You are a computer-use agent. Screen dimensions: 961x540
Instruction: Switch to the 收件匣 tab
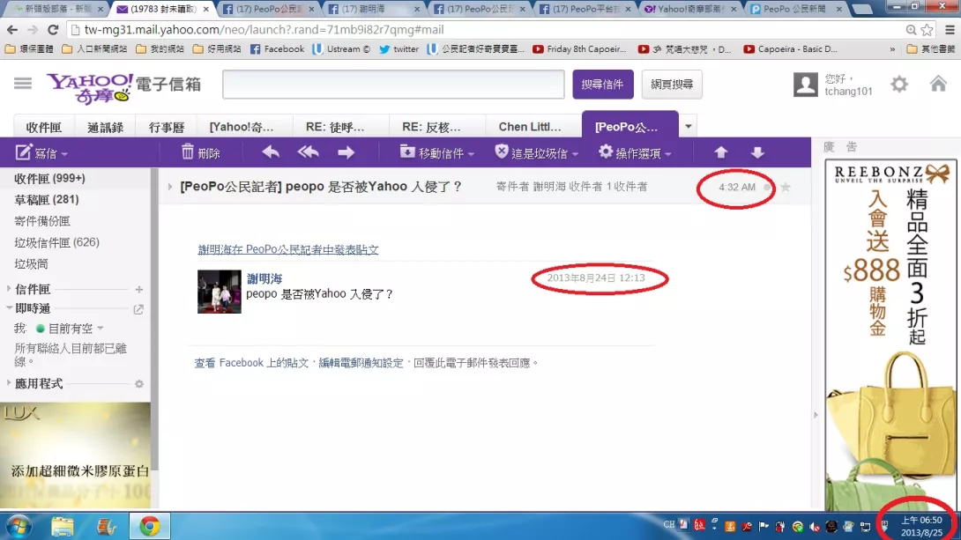[43, 127]
